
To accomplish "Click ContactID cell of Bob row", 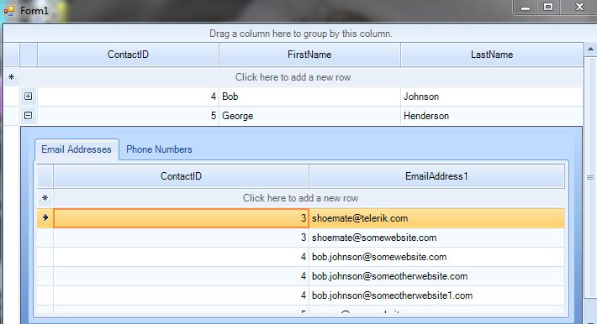I will [128, 97].
